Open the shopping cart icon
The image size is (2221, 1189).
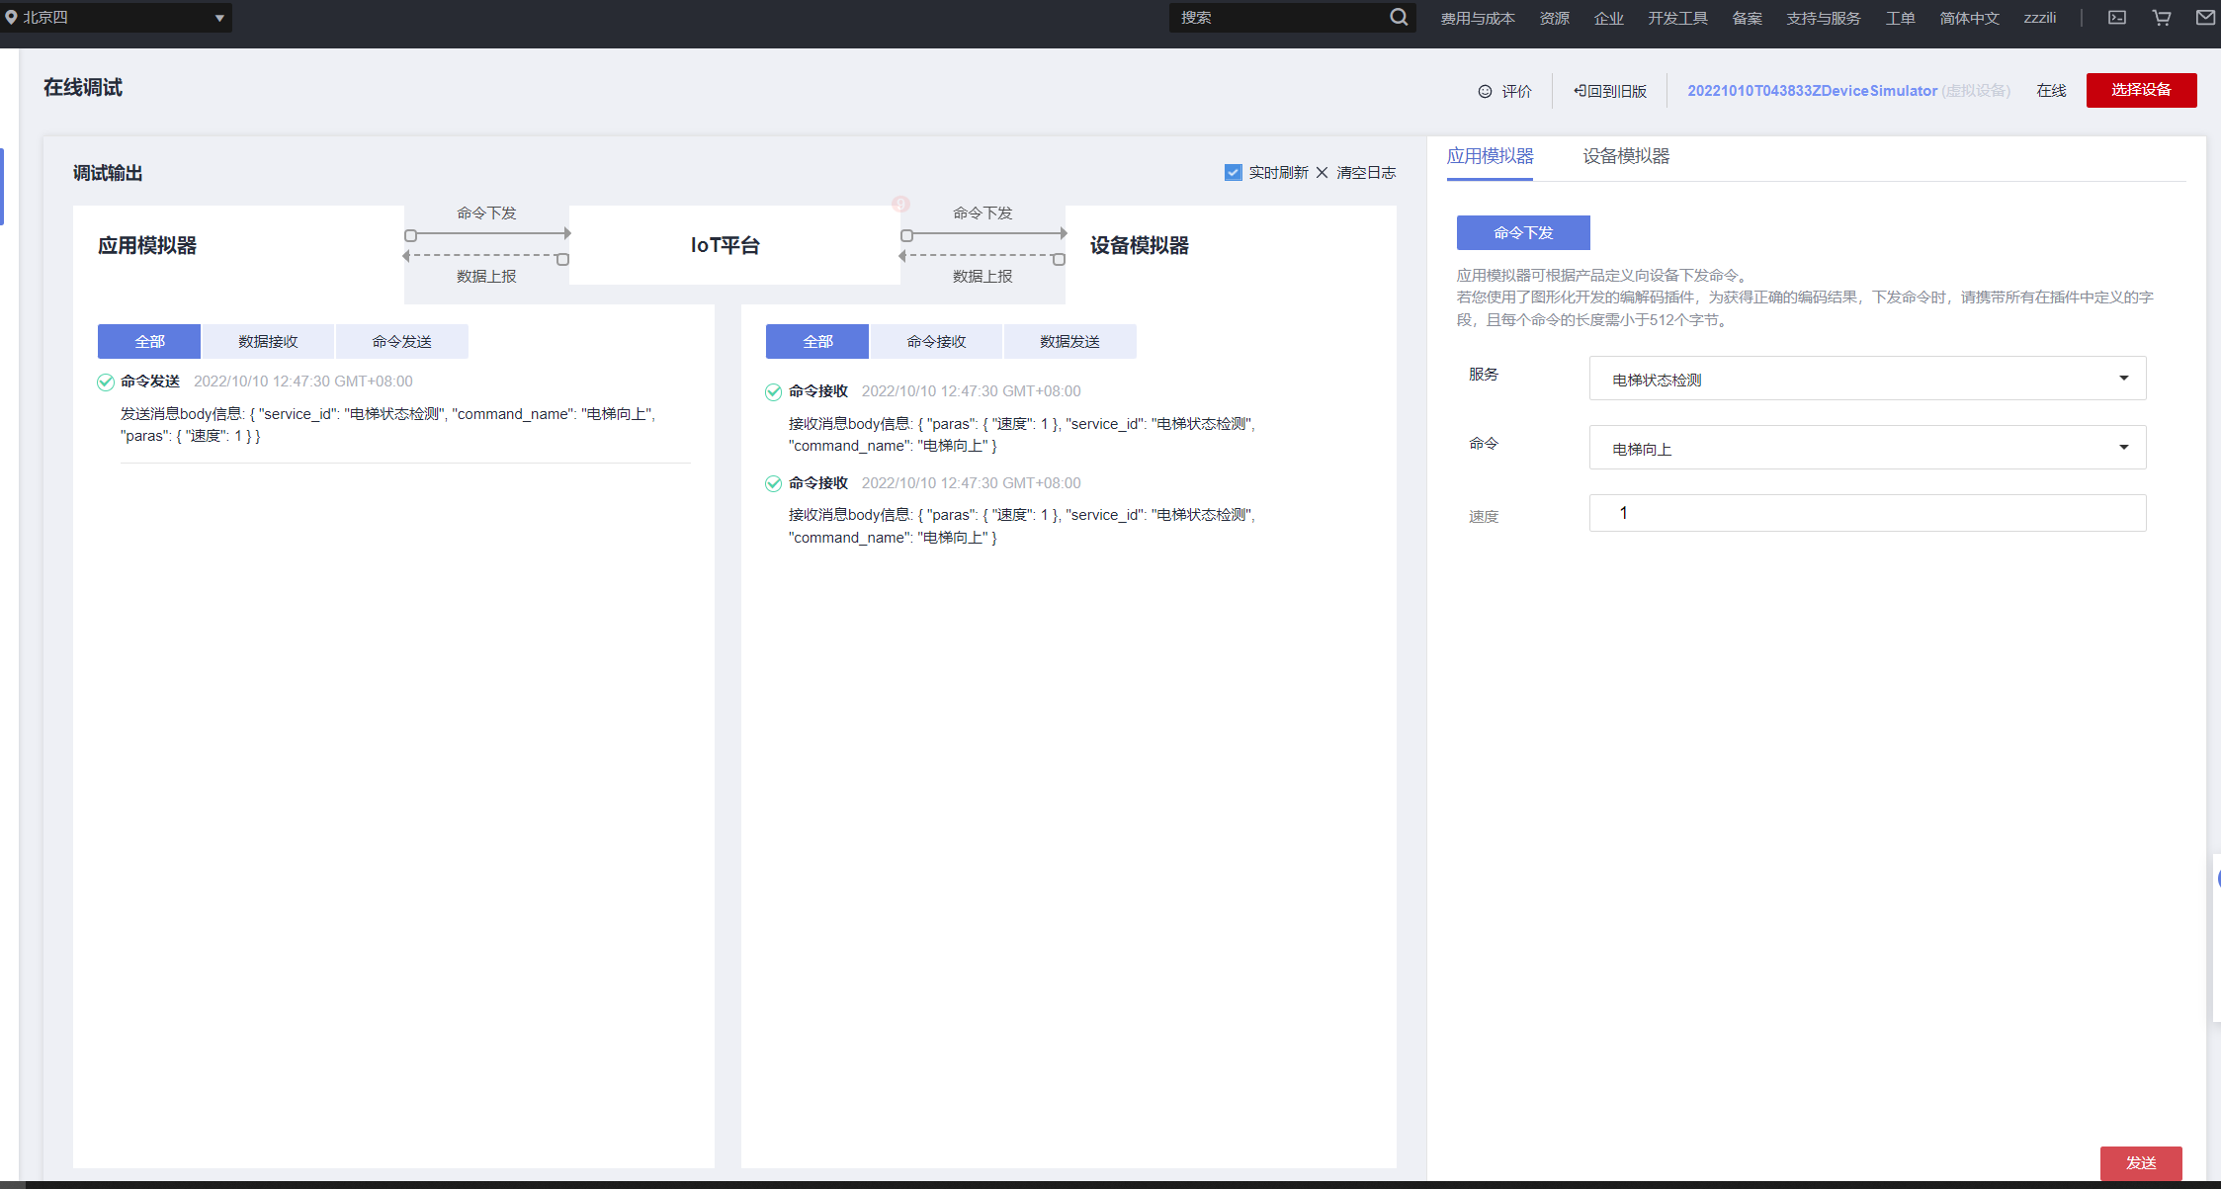point(2162,18)
